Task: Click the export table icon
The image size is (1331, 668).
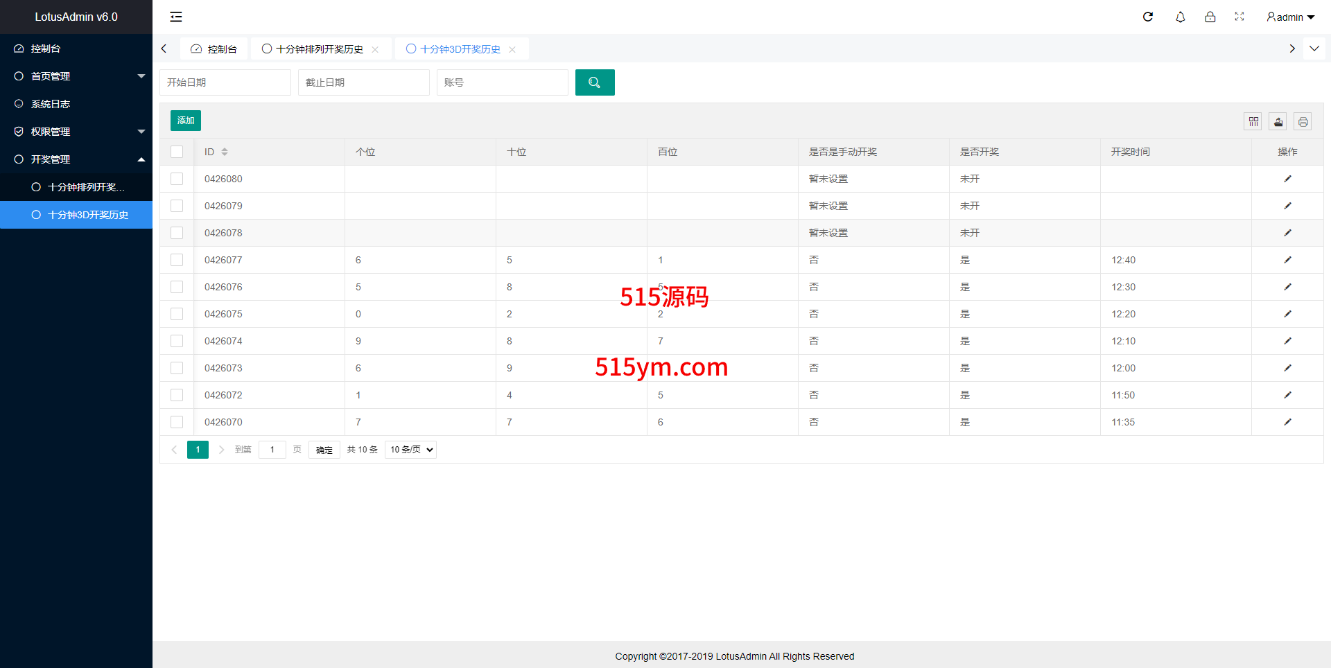Action: (1278, 122)
